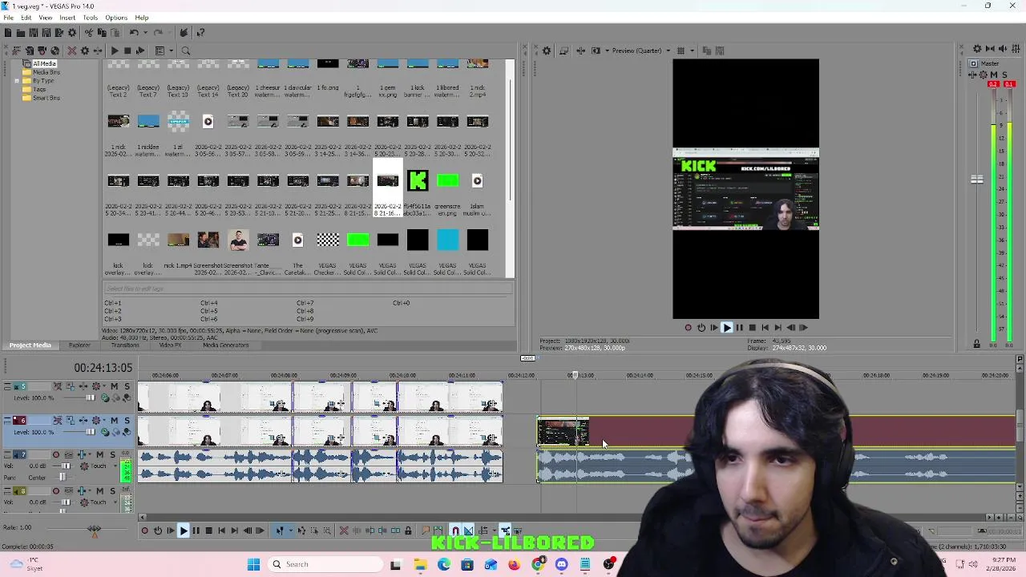The height and width of the screenshot is (577, 1026).
Task: Open the project Properties gear in main toolbar
Action: [71, 33]
